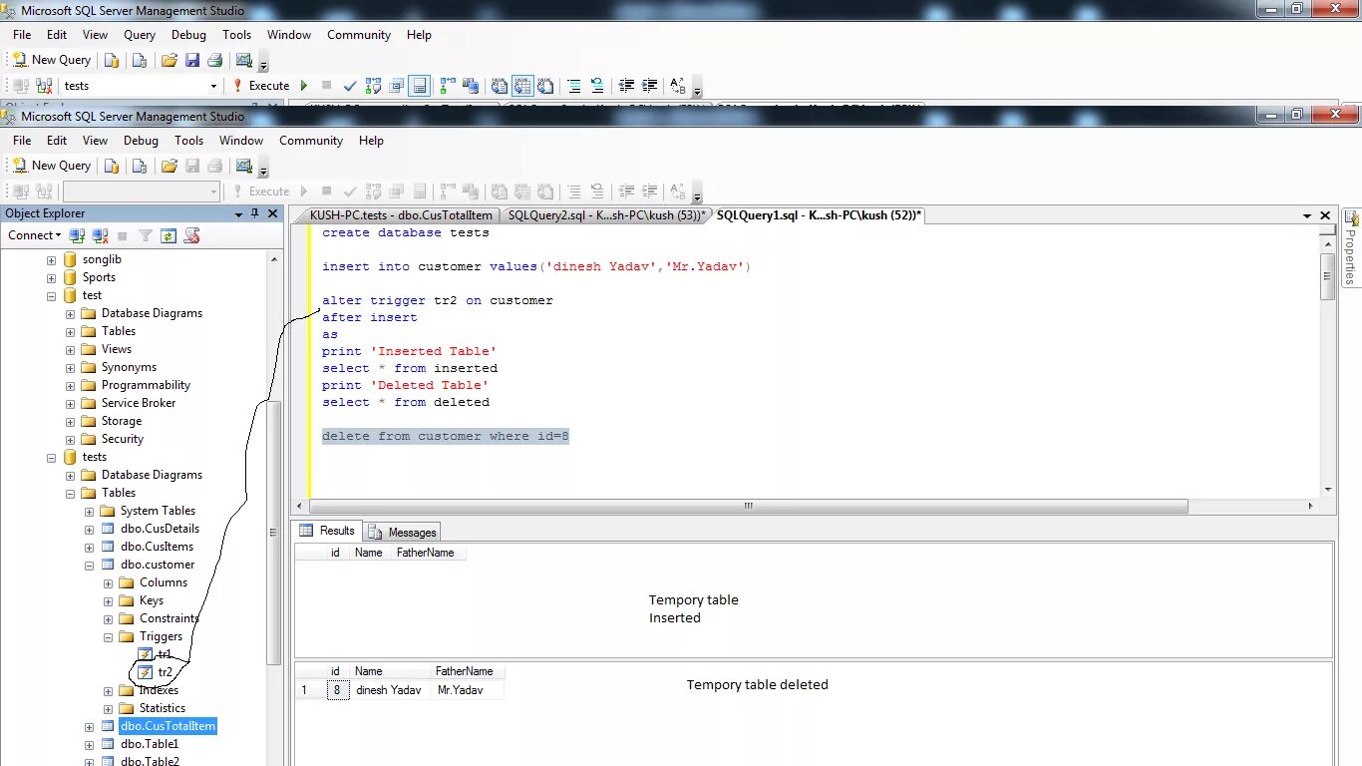This screenshot has height=766, width=1362.
Task: Switch to the Messages tab
Action: click(403, 532)
